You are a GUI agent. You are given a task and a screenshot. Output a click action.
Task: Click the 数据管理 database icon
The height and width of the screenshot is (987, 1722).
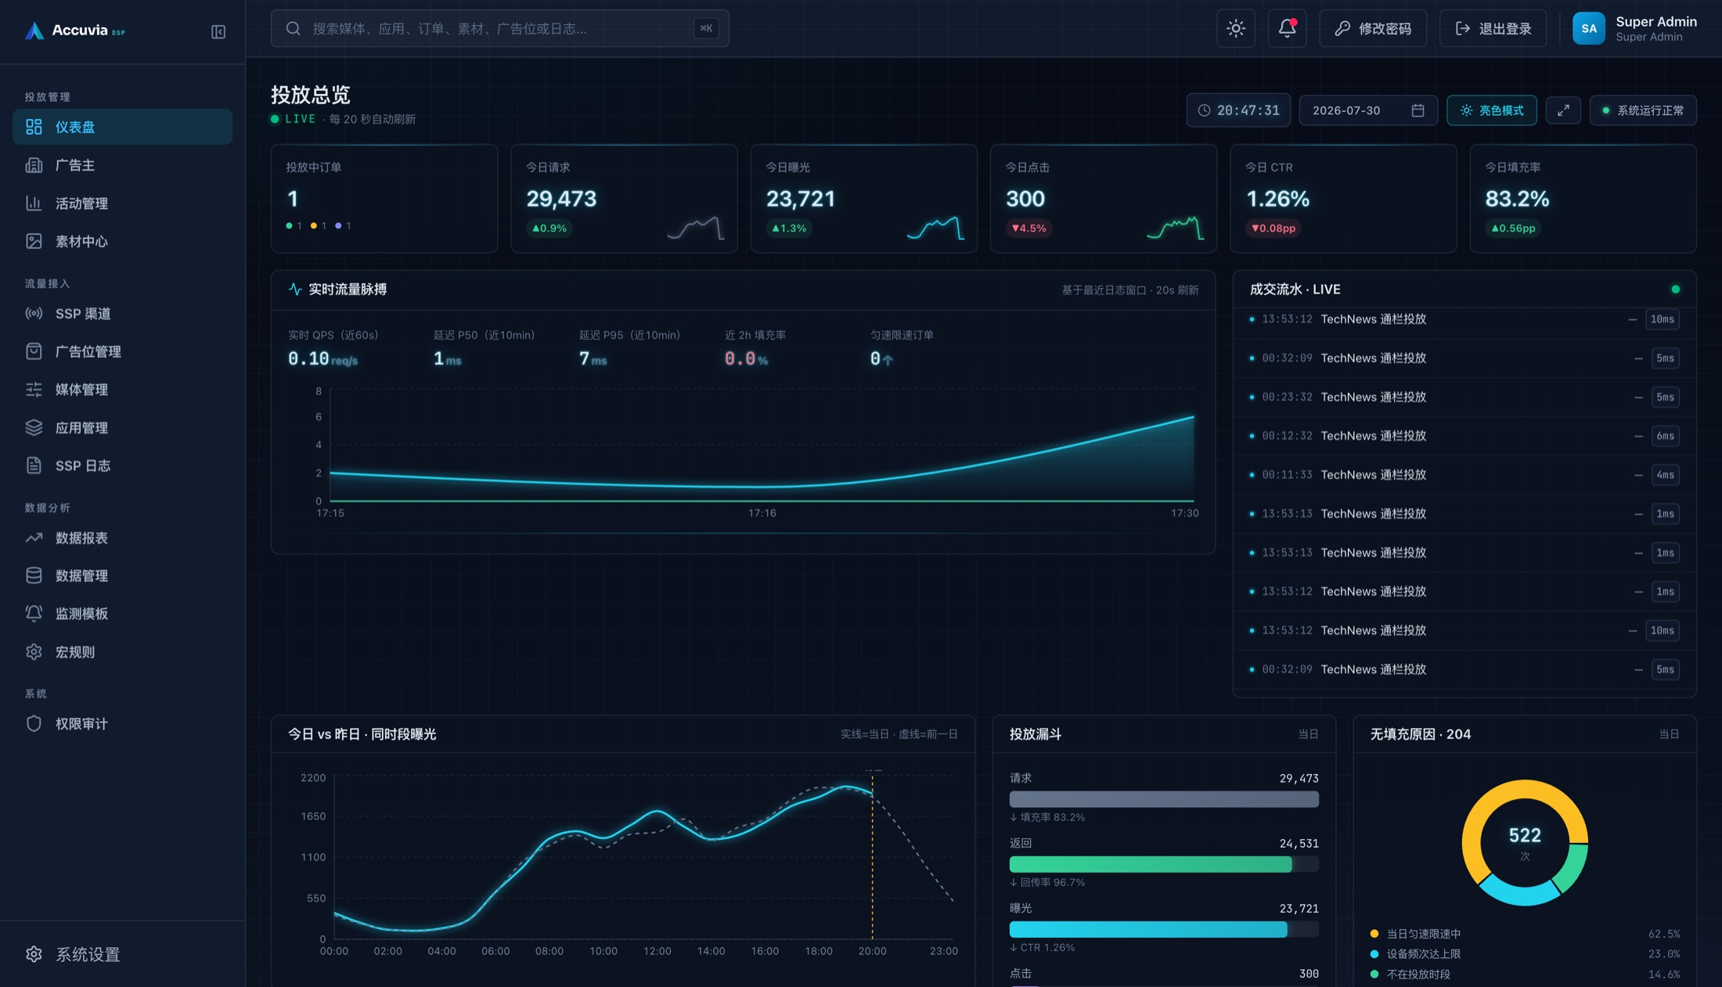click(34, 575)
